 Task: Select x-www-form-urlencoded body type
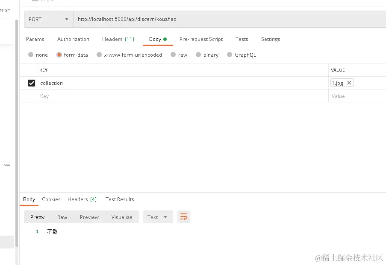point(99,55)
